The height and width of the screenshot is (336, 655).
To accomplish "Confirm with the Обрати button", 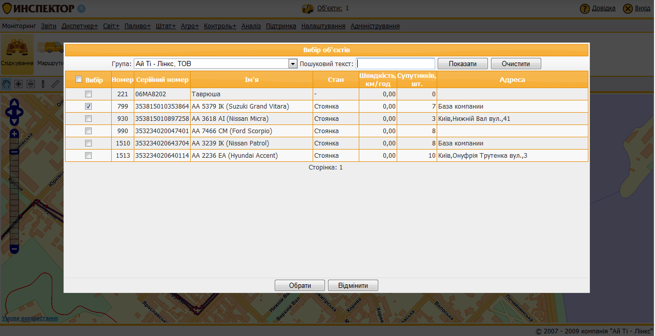I will coord(300,285).
